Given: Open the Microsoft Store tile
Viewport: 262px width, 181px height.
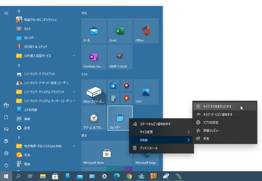Looking at the screenshot, I should coord(107,153).
